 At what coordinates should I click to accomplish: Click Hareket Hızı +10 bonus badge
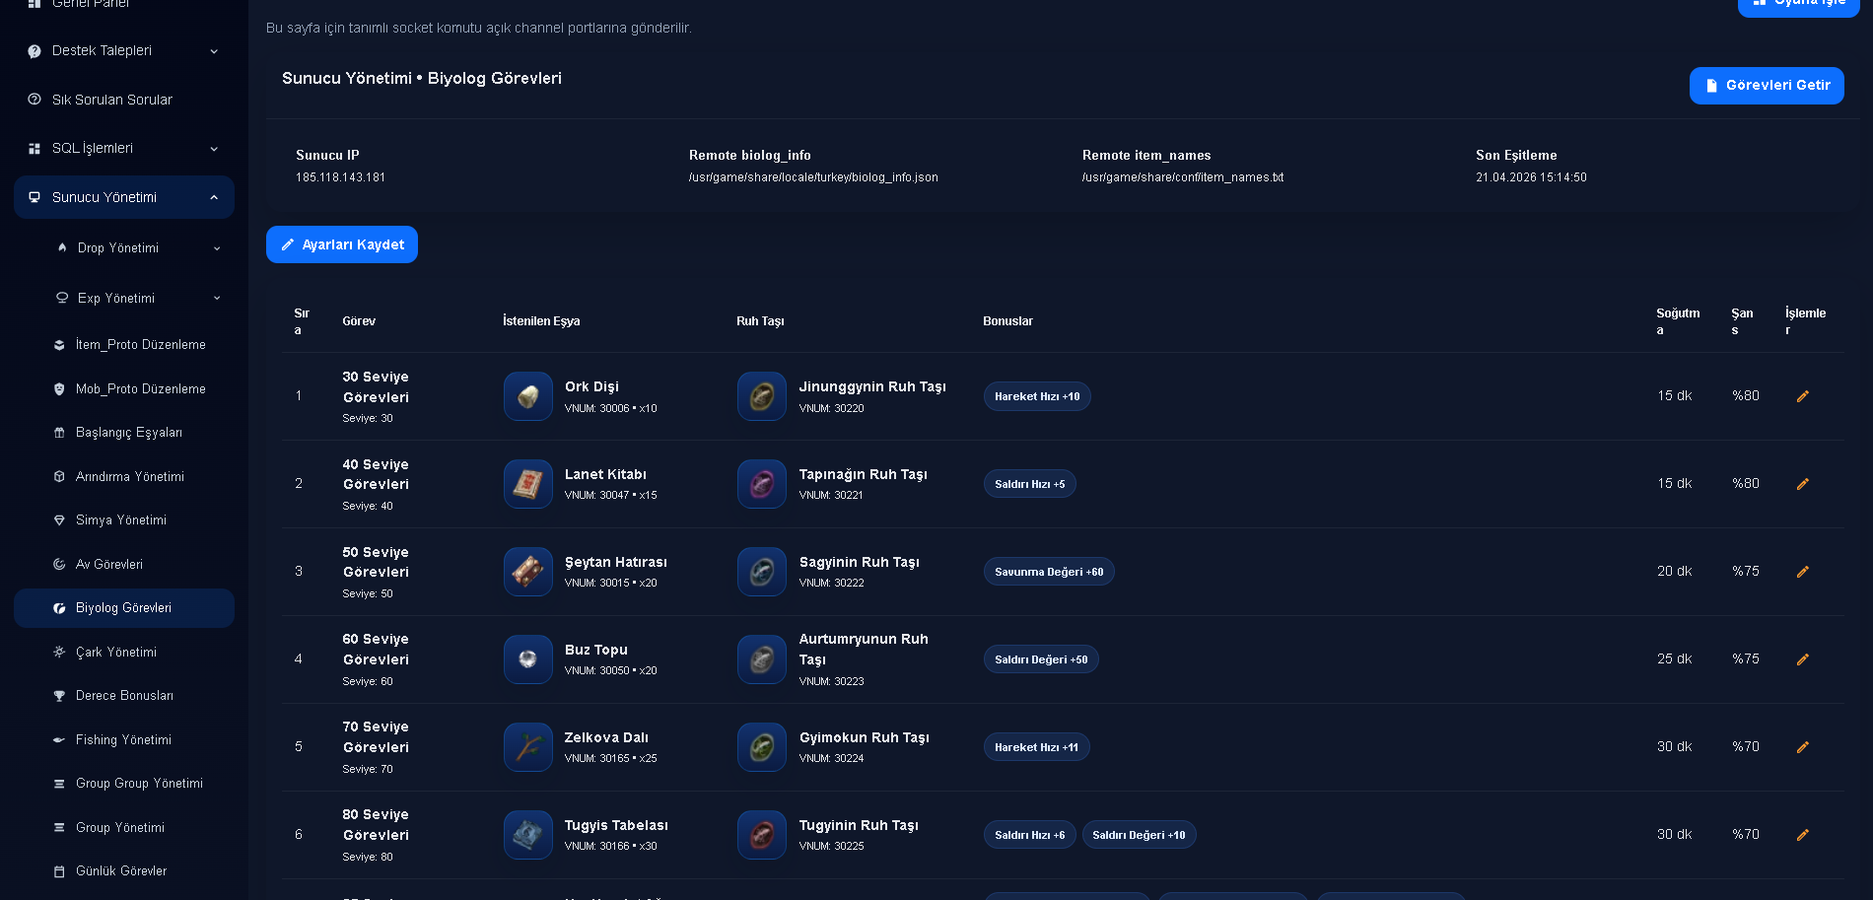click(x=1037, y=396)
